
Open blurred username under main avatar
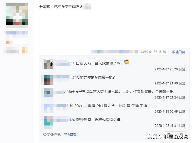tap(17, 33)
